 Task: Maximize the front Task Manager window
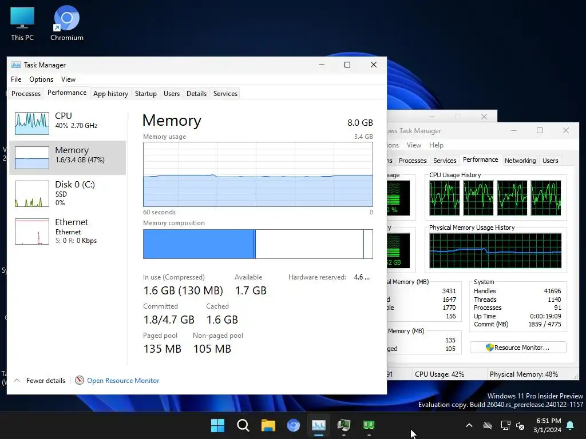347,65
